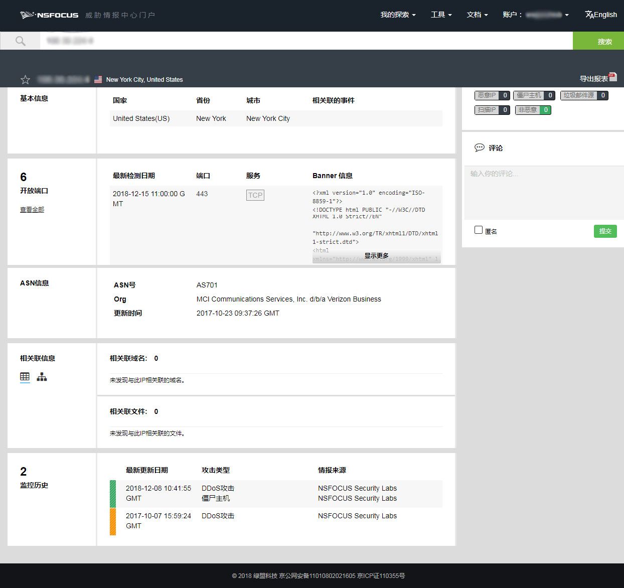Screen dimensions: 624x588
Task: Expand banner with 显示更多
Action: tap(376, 256)
